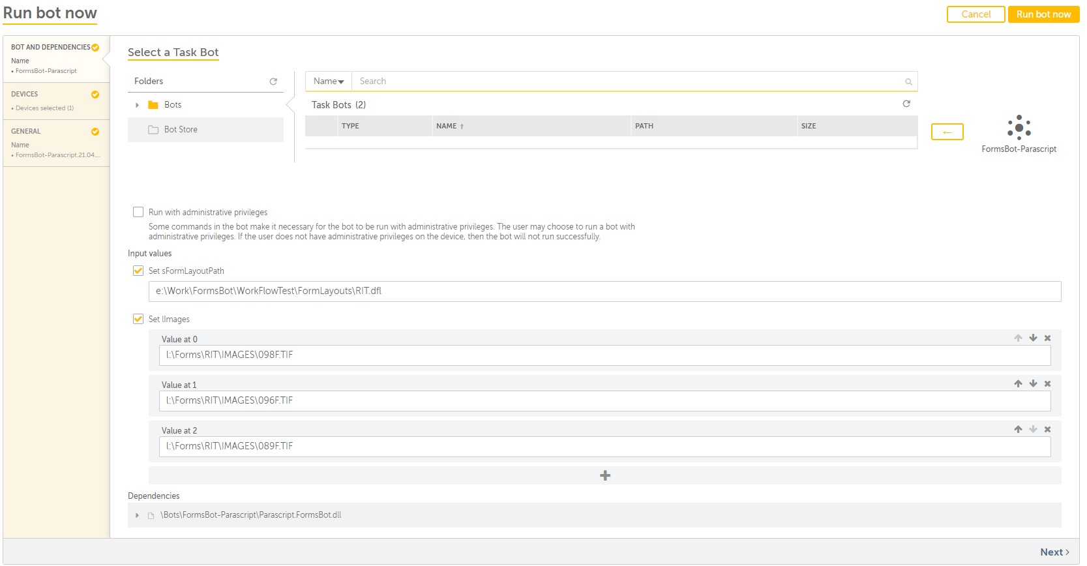Move Value at 1 down
Viewport: 1087px width, 566px height.
click(1033, 383)
